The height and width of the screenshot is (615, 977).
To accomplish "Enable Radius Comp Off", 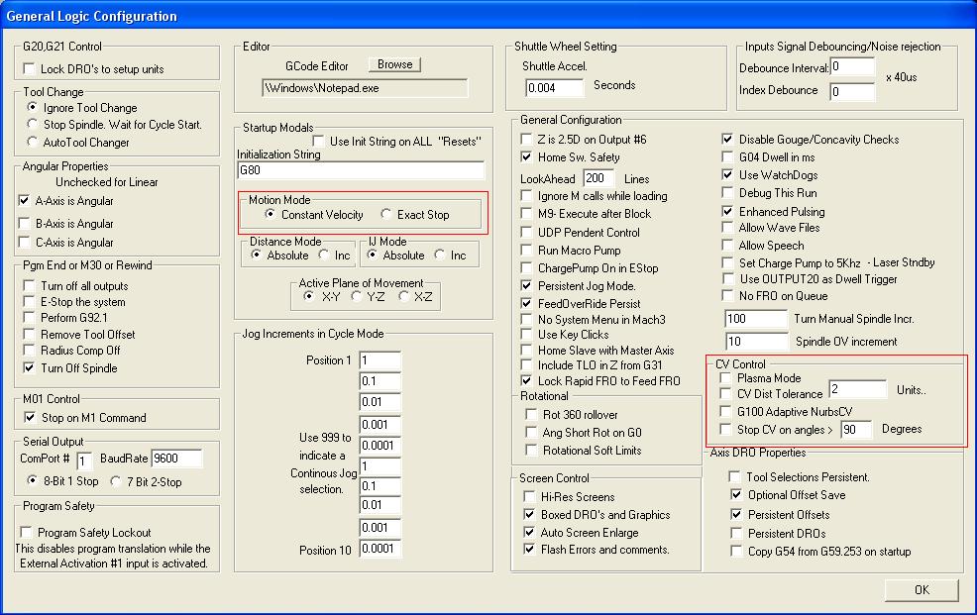I will point(29,350).
